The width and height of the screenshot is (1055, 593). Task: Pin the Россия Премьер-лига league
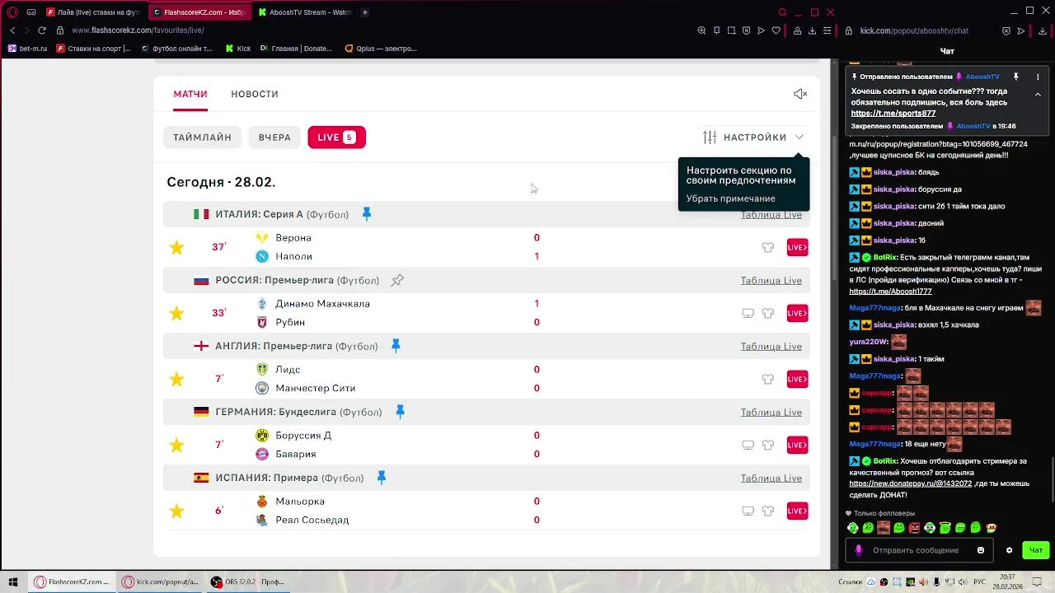click(397, 280)
